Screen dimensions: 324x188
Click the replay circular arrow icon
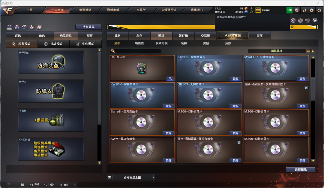click(x=24, y=27)
